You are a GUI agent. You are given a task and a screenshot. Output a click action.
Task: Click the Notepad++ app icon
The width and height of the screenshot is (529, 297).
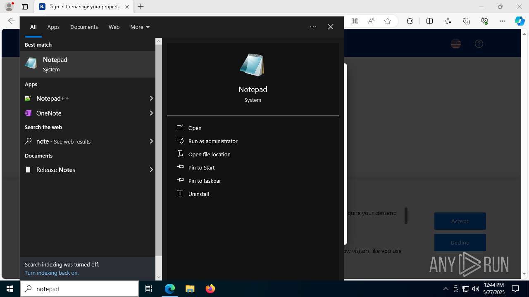pos(28,98)
